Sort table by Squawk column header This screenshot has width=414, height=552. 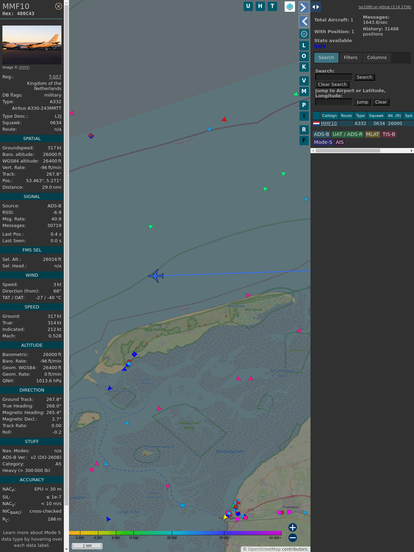(x=376, y=116)
